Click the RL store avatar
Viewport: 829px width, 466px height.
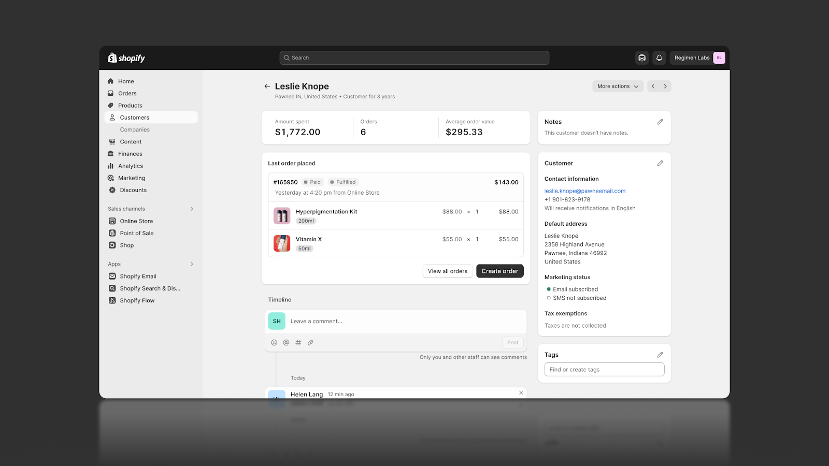[x=719, y=58]
